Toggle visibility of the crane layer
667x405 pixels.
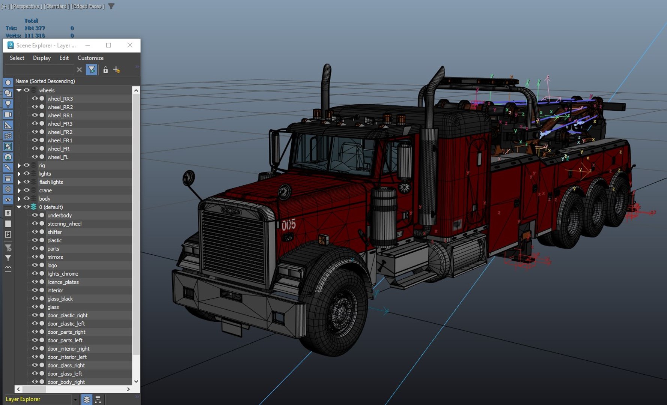click(x=26, y=190)
